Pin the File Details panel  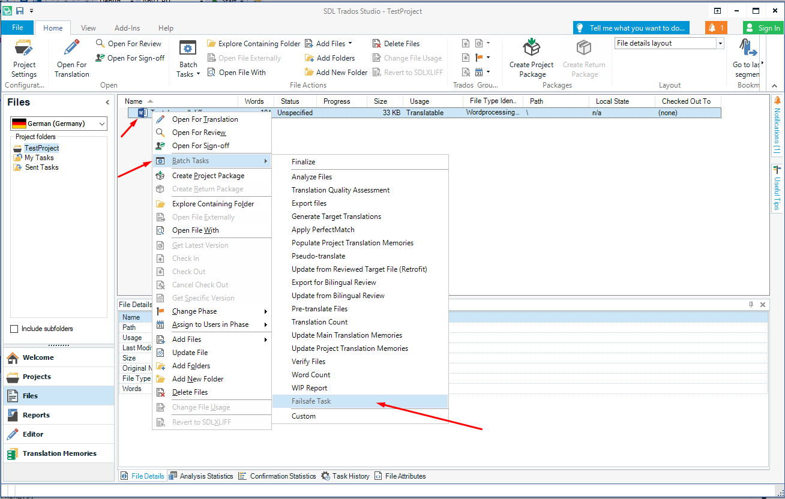(x=751, y=305)
